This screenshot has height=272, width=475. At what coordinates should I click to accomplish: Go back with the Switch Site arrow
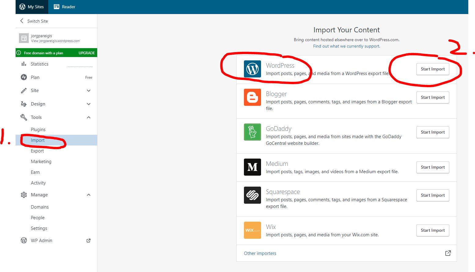click(x=22, y=21)
